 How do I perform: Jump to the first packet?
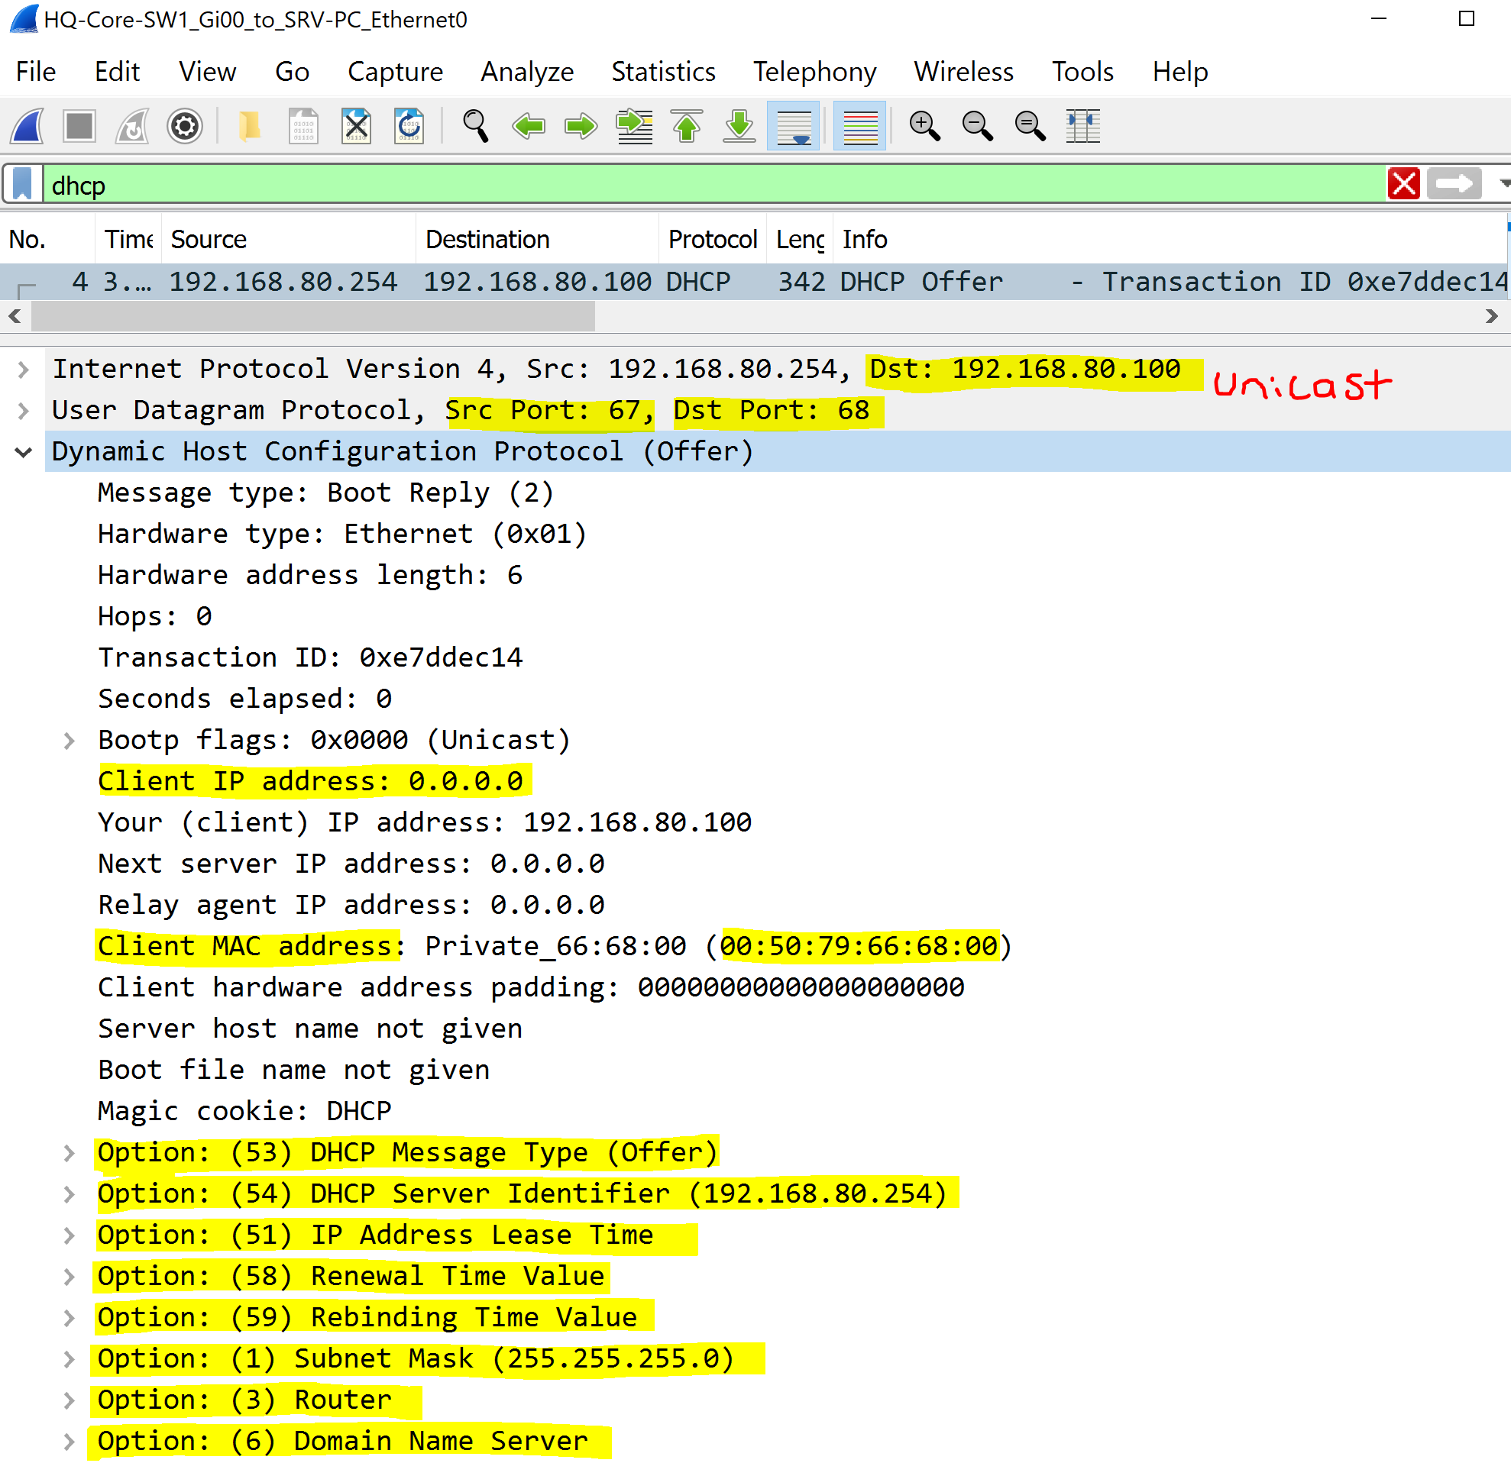(x=687, y=125)
